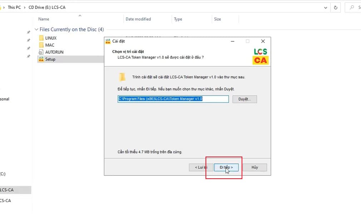Screen dimensions: 361x214
Task: Click the installation path text field
Action: 173,99
